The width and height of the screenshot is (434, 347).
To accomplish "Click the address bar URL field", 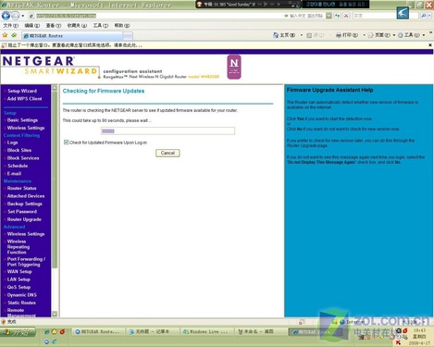I will 155,16.
